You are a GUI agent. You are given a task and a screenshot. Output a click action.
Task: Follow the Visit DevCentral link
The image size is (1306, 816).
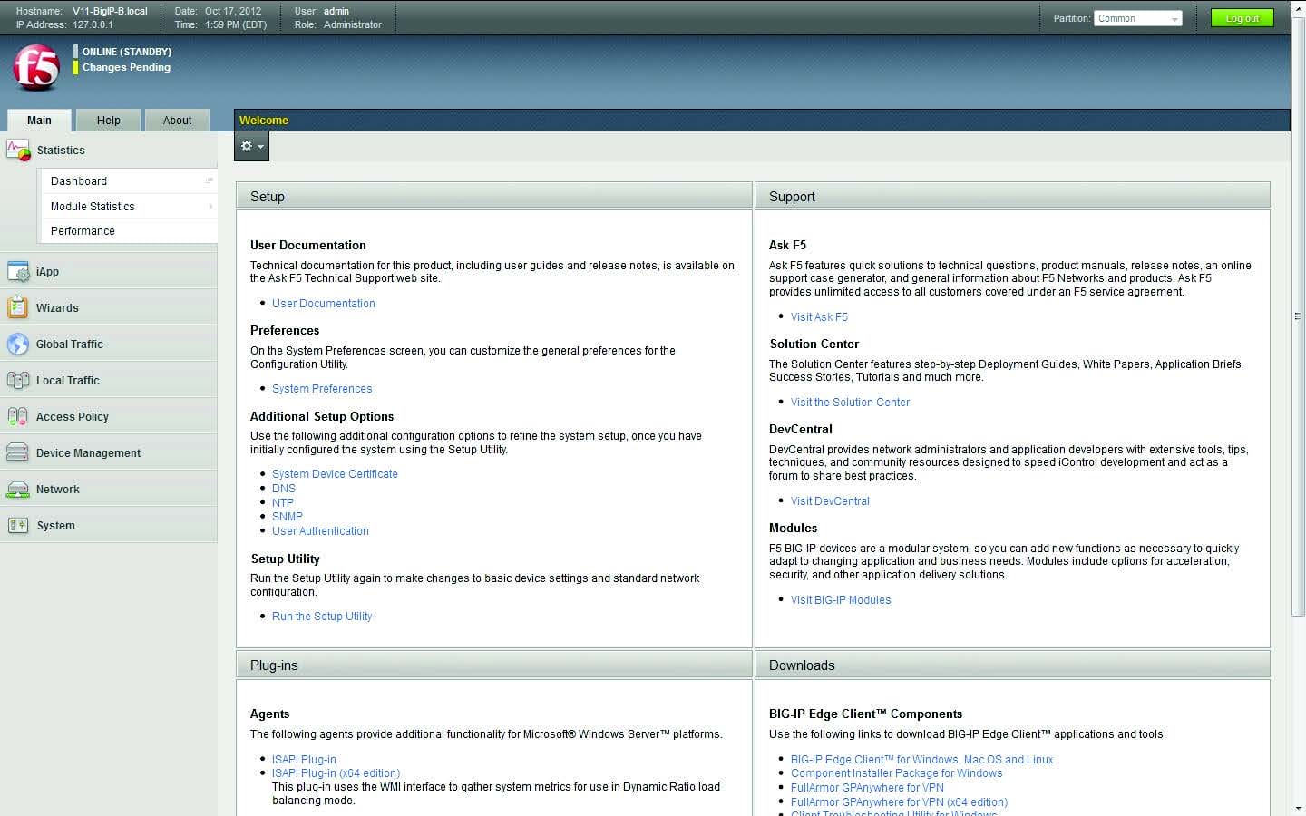[830, 501]
